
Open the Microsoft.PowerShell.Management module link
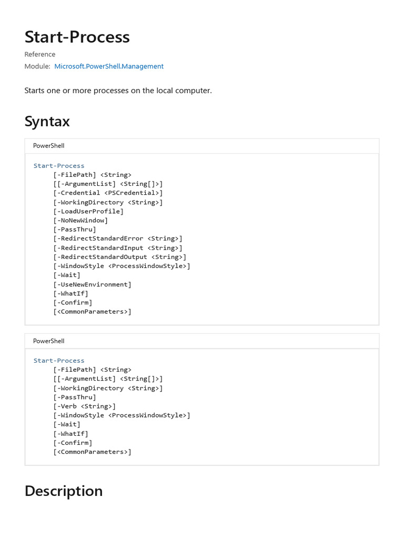point(109,66)
